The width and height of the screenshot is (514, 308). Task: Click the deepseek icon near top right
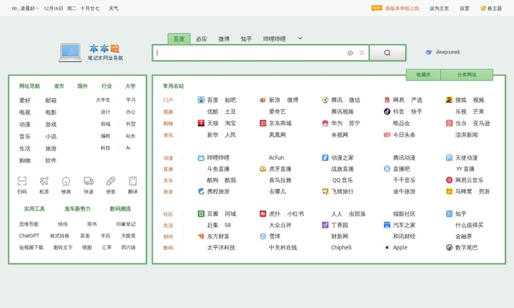tap(428, 52)
